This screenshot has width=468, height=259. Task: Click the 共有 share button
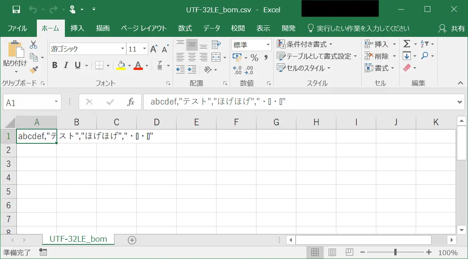[x=452, y=28]
